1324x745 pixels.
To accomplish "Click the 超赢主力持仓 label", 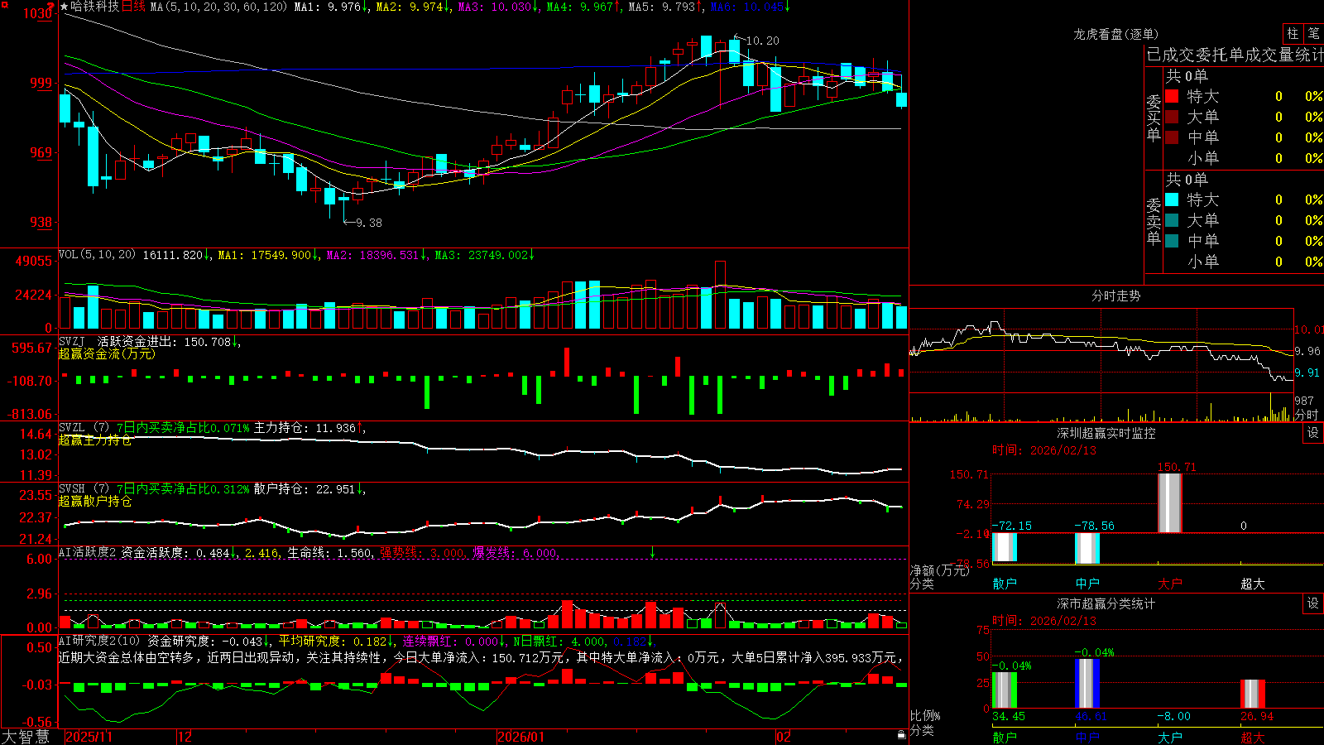I will pos(95,440).
